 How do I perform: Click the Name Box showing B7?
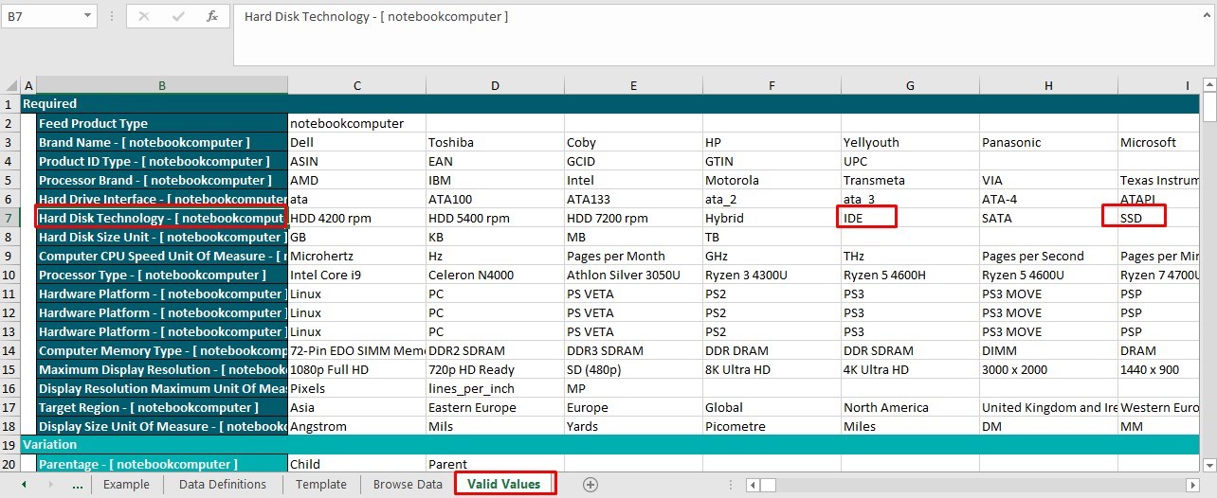point(43,16)
